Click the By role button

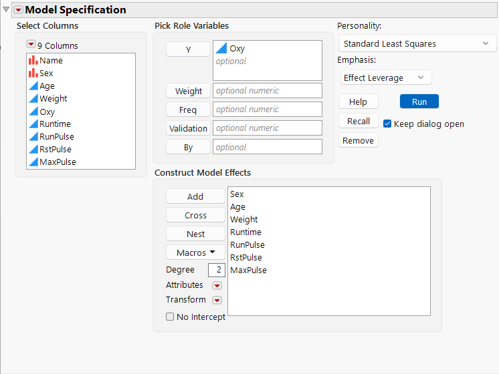click(188, 148)
